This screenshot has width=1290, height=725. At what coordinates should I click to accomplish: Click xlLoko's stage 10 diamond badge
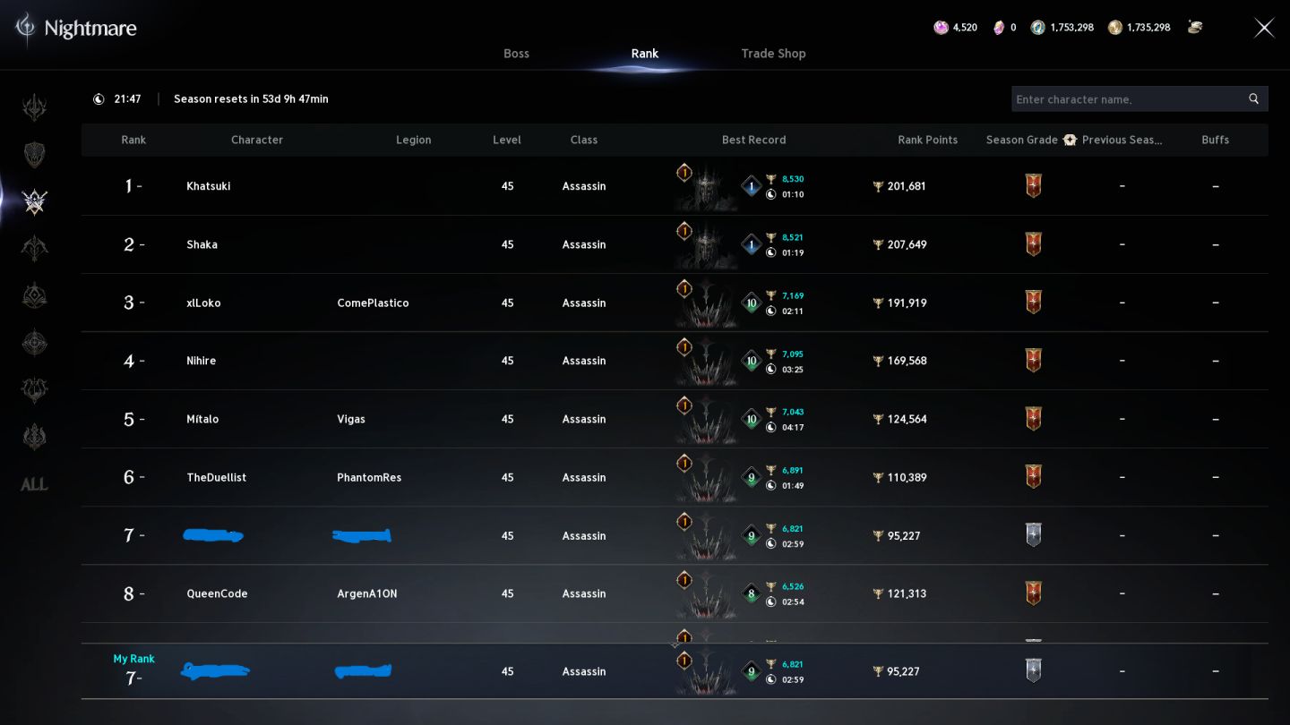(x=752, y=303)
